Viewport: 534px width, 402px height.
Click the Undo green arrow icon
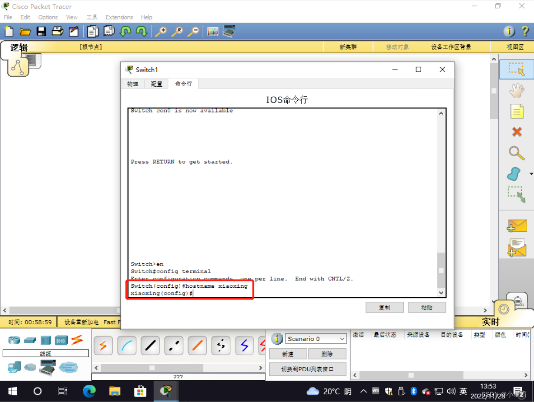click(x=125, y=31)
